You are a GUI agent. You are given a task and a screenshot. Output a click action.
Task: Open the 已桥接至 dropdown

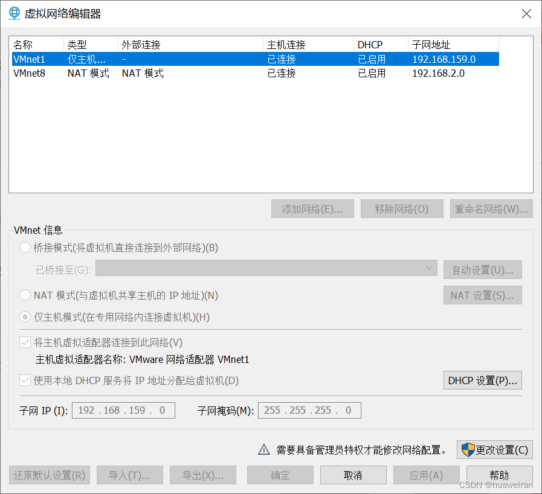(266, 268)
